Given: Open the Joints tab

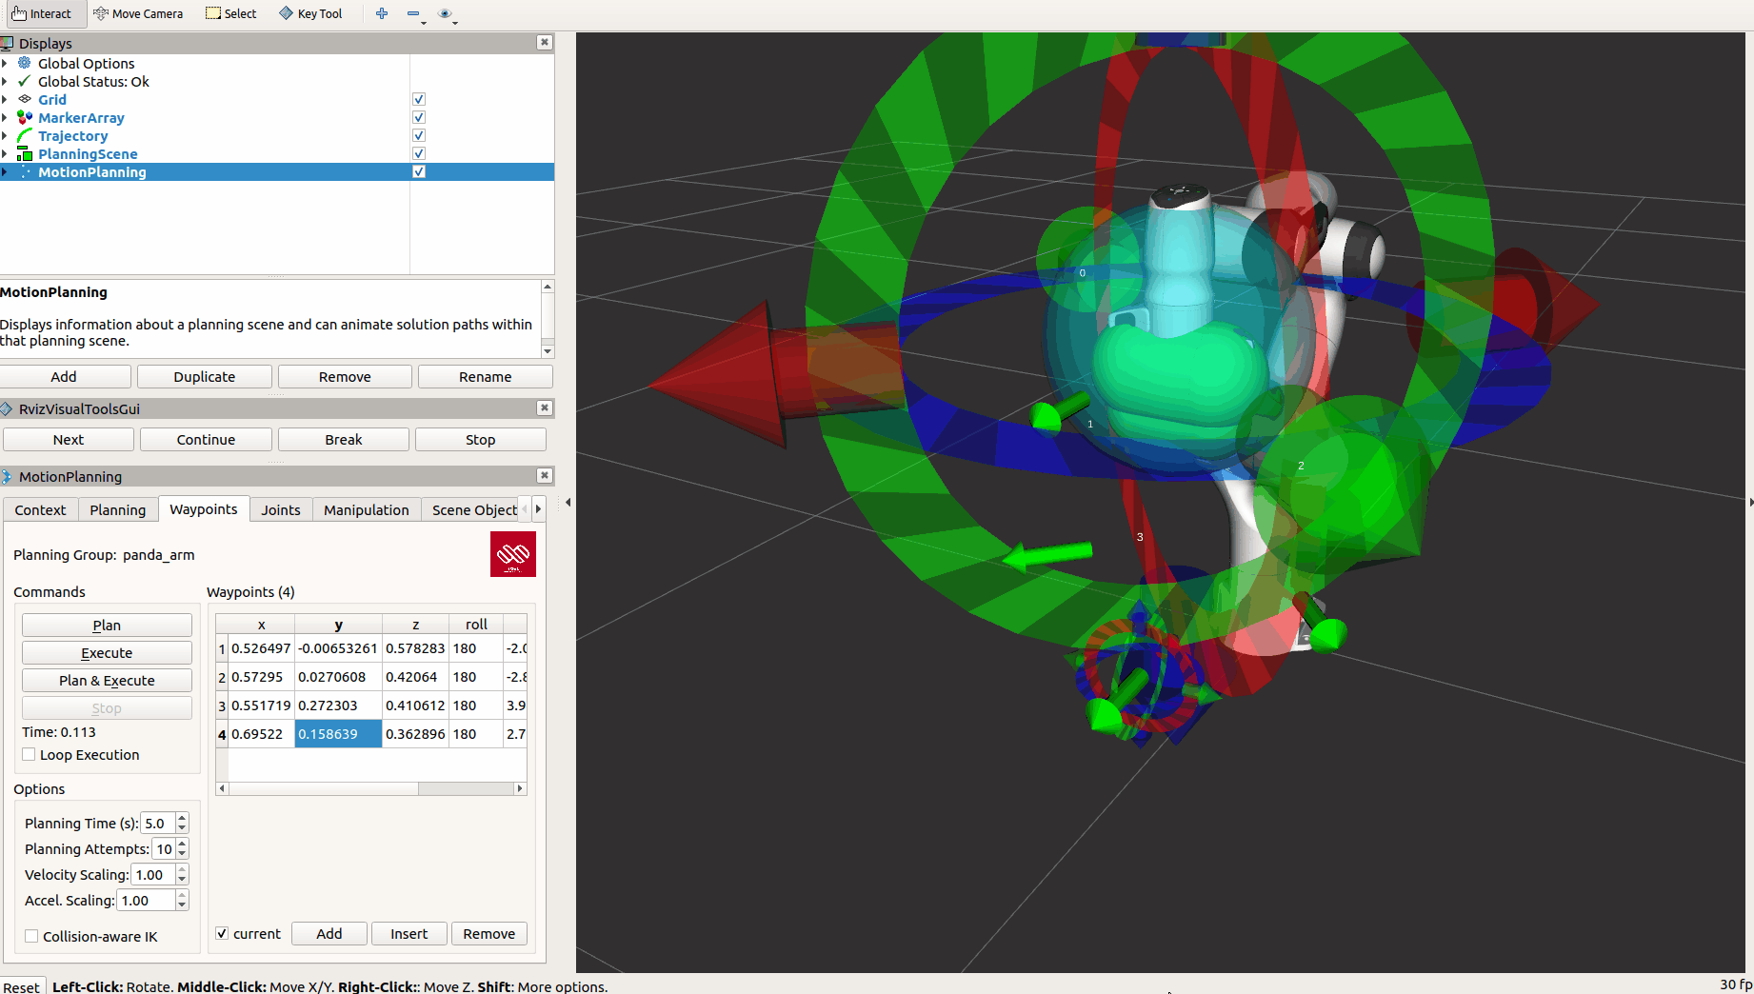Looking at the screenshot, I should tap(281, 509).
